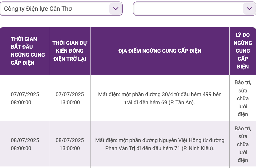The height and width of the screenshot is (168, 256).
Task: Click chevron arrow of the empty dropdown
Action: (x=249, y=9)
